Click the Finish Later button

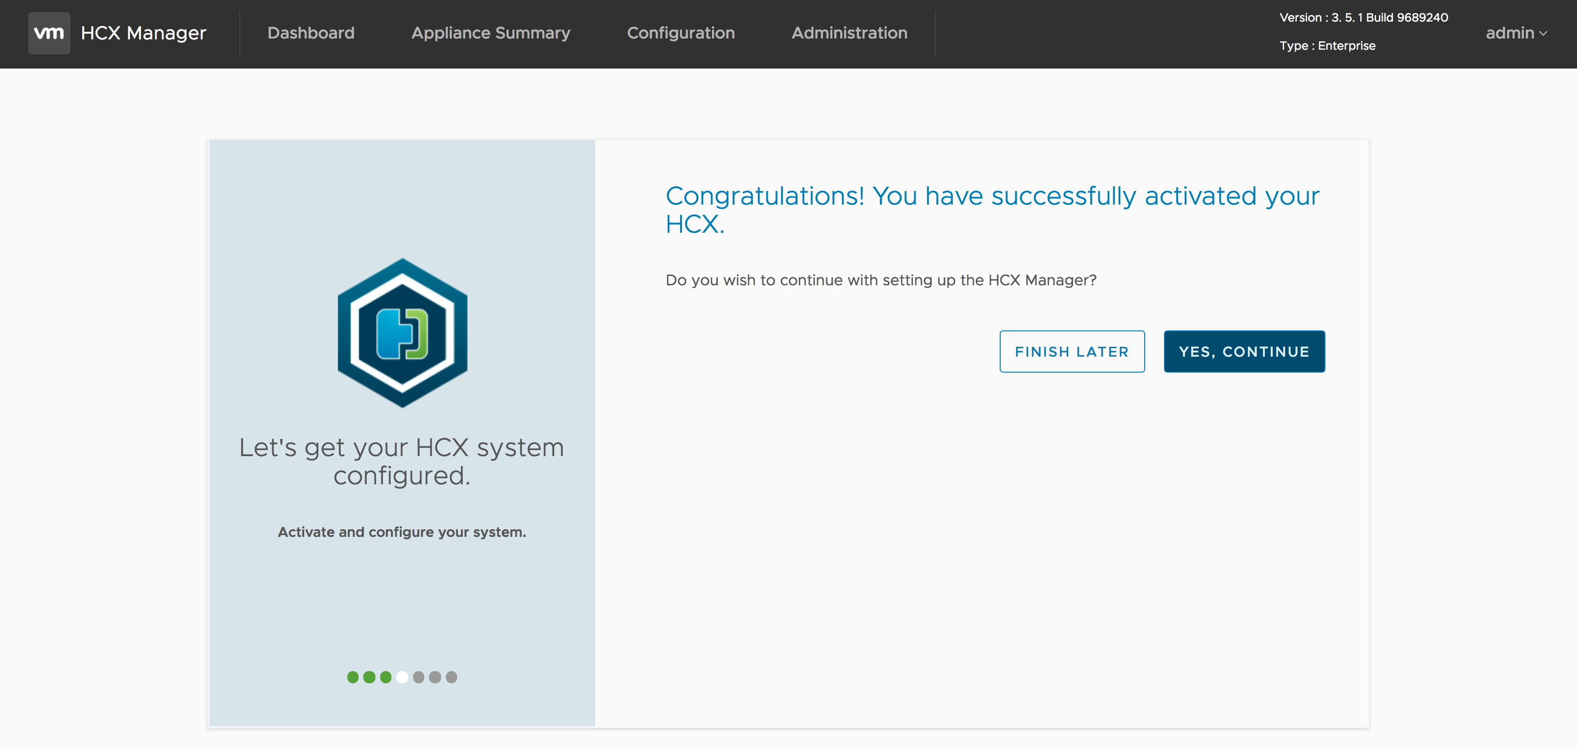pos(1072,351)
